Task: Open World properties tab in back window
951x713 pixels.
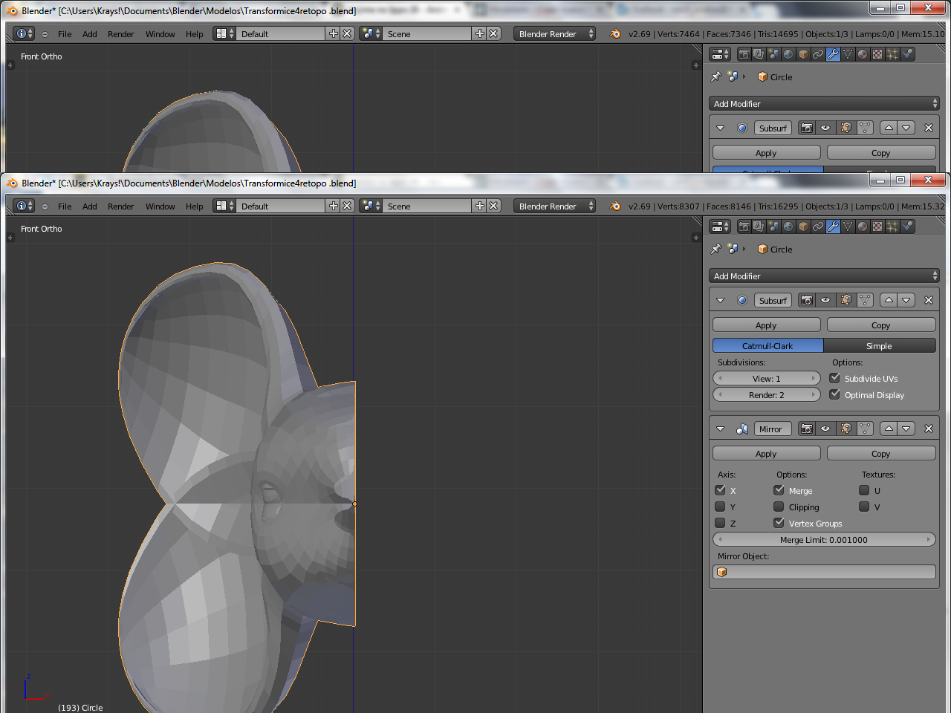Action: (x=788, y=54)
